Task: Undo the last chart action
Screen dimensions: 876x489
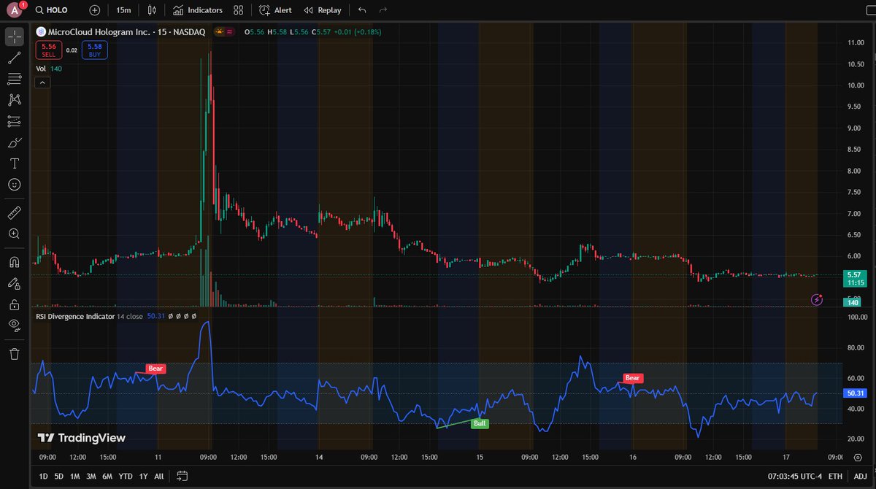Action: [362, 10]
